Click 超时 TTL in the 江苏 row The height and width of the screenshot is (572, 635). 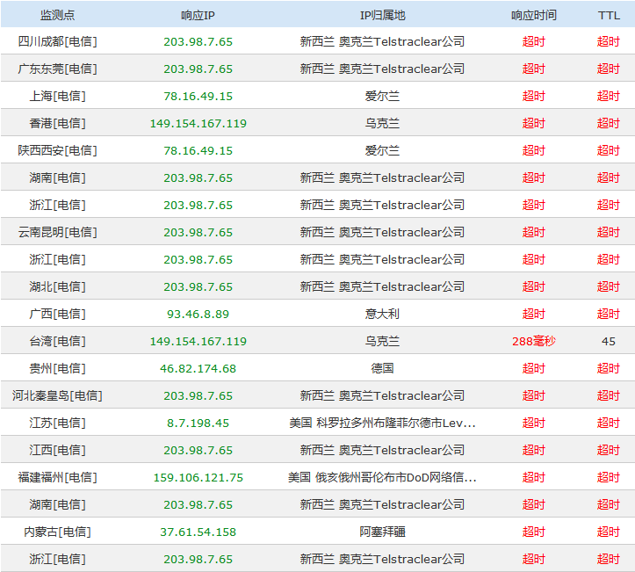click(x=609, y=423)
